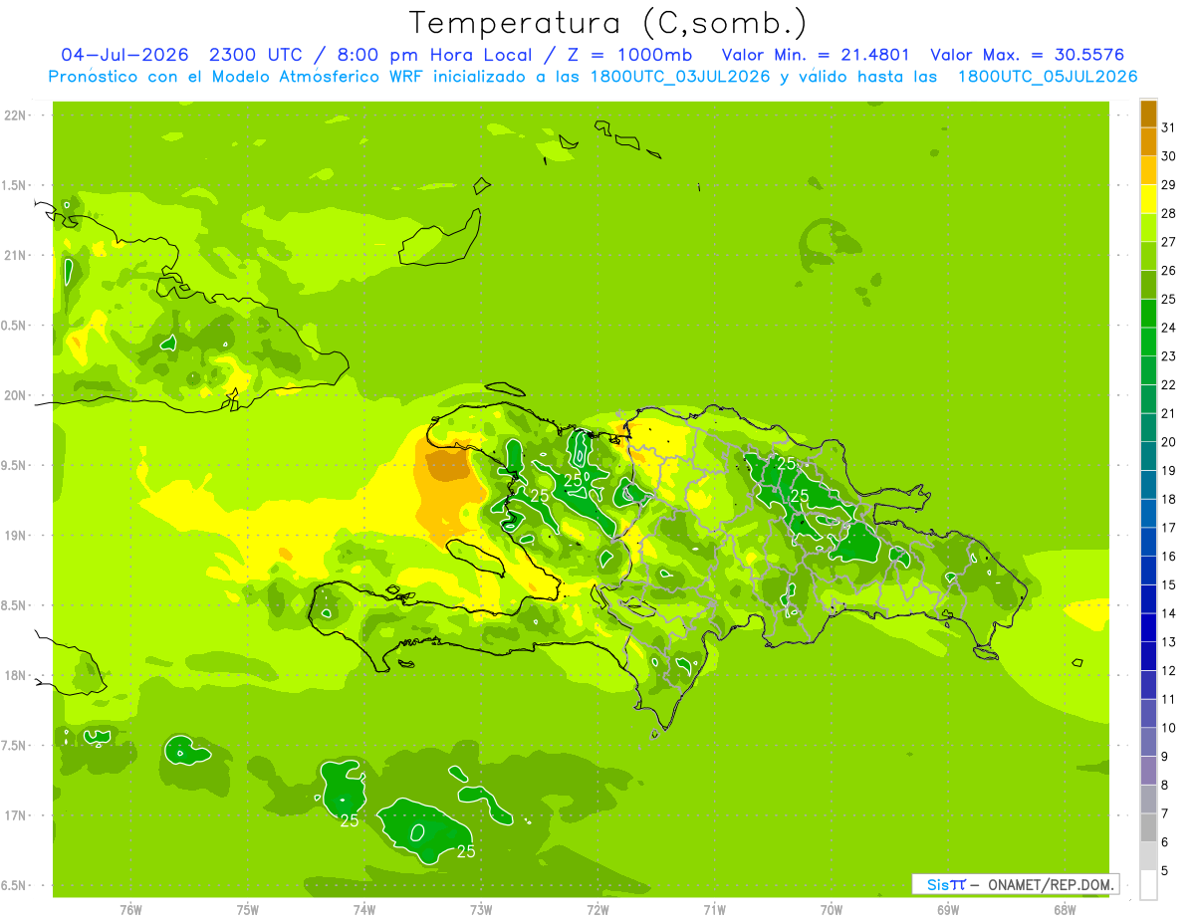This screenshot has height=923, width=1195.
Task: Click the title "Temperatura (C,somb.)"
Action: tap(608, 23)
